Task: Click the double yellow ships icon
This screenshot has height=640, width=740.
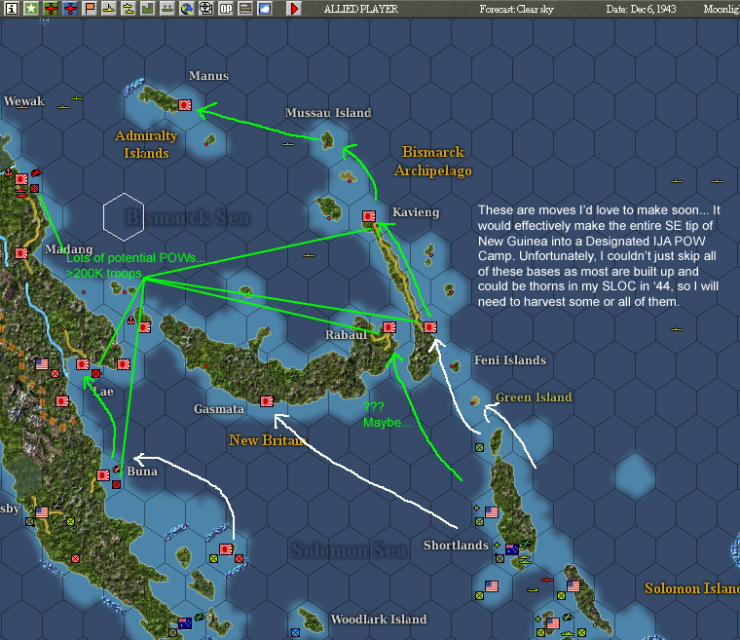Action: point(129,9)
